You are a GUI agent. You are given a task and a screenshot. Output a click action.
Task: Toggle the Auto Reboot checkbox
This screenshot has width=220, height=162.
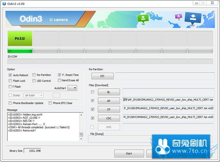[10, 75]
